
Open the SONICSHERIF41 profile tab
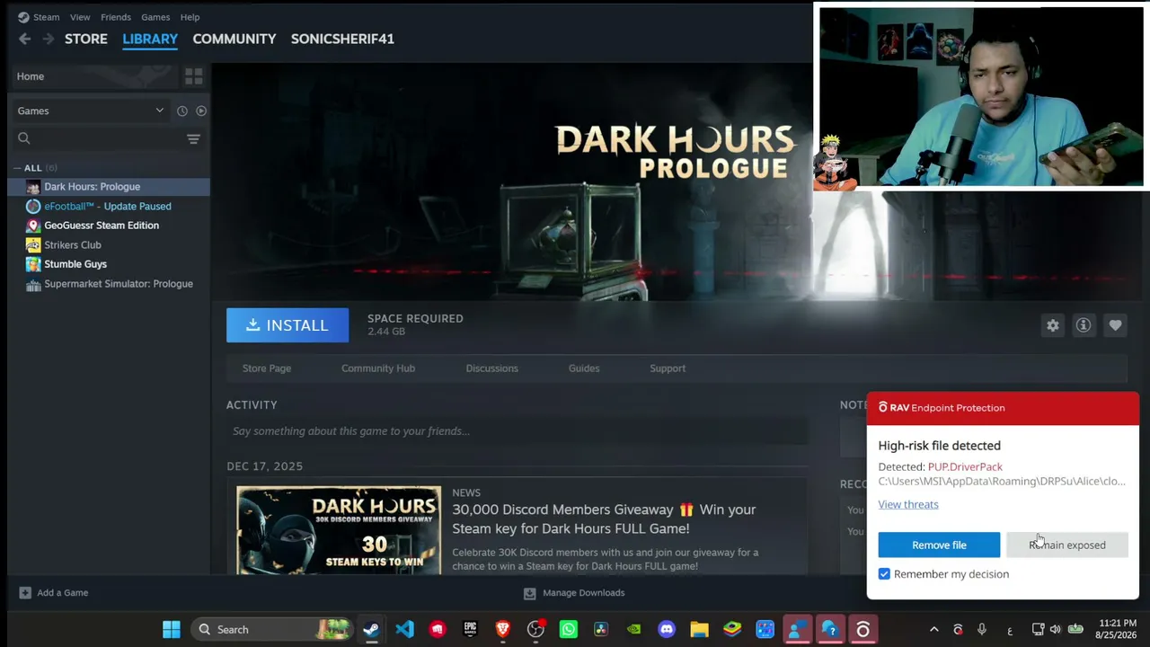pos(342,39)
